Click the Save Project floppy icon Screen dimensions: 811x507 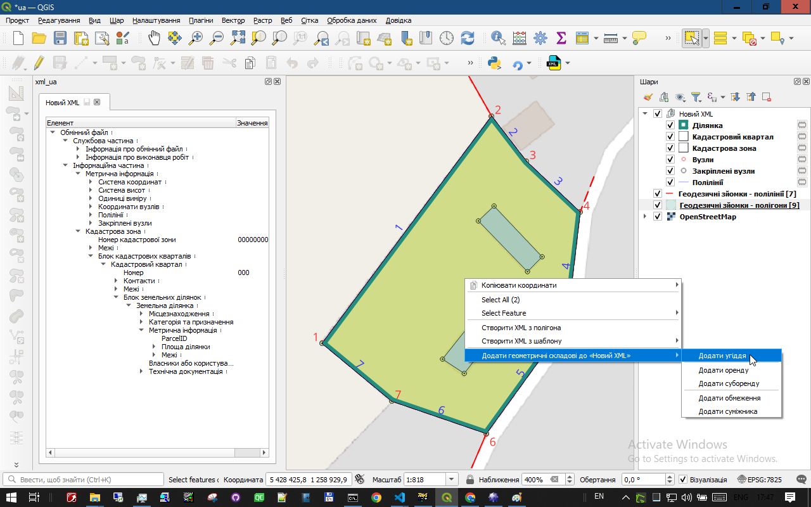coord(60,38)
